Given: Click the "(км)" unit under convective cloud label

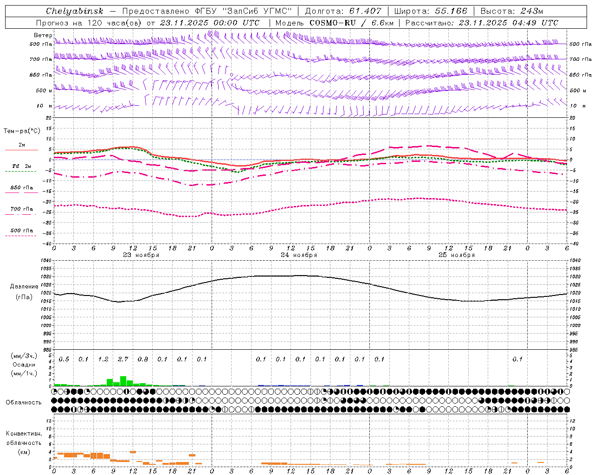Looking at the screenshot, I should coord(24,451).
